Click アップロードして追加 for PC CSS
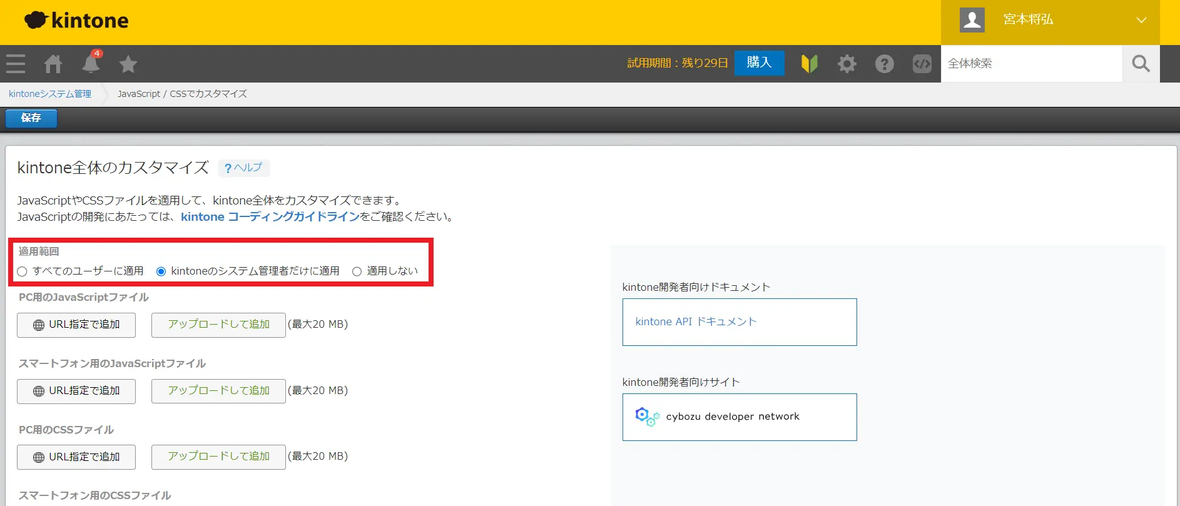 pos(218,457)
